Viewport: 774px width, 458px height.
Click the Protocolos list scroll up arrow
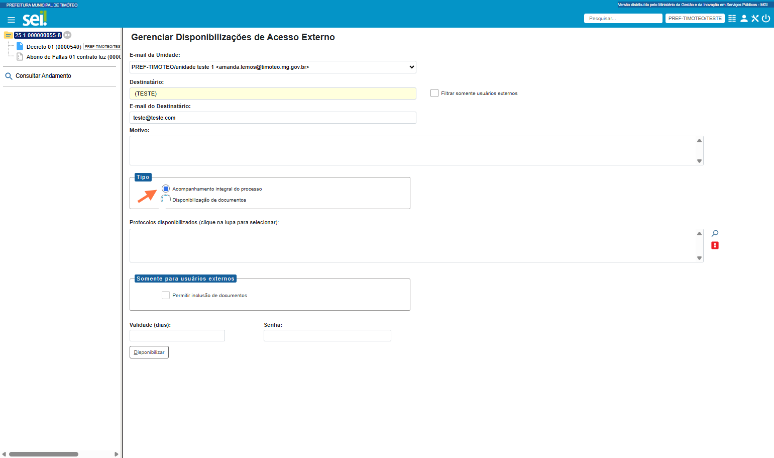click(699, 233)
